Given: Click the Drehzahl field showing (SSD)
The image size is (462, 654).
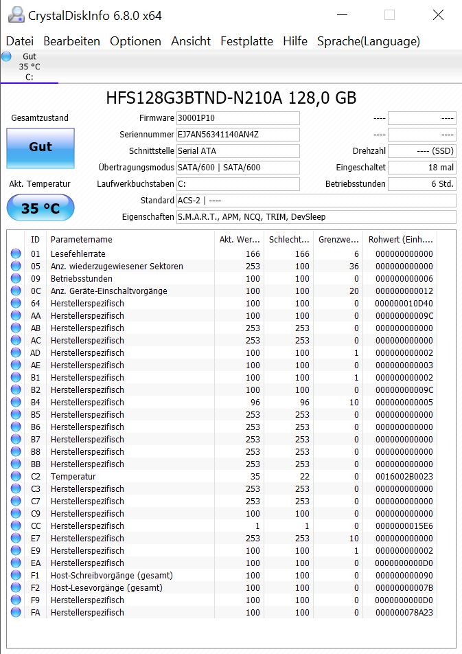Looking at the screenshot, I should [x=422, y=151].
